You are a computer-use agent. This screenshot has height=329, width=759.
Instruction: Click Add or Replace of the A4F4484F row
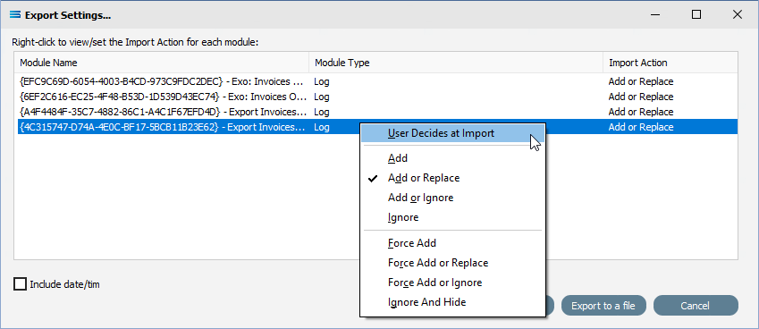(x=641, y=113)
